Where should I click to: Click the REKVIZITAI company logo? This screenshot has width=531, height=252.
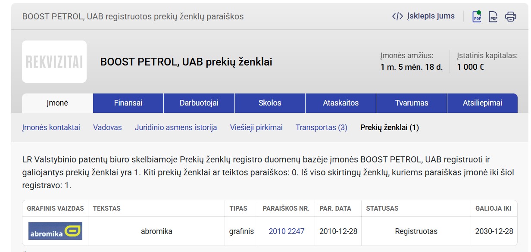[54, 62]
